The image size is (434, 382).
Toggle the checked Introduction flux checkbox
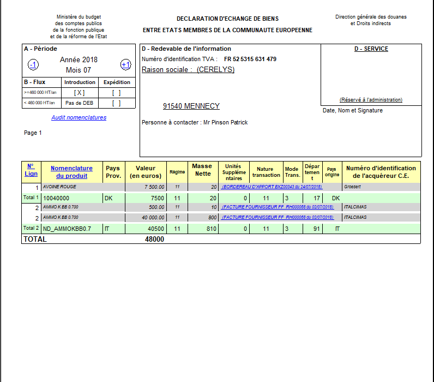[79, 93]
